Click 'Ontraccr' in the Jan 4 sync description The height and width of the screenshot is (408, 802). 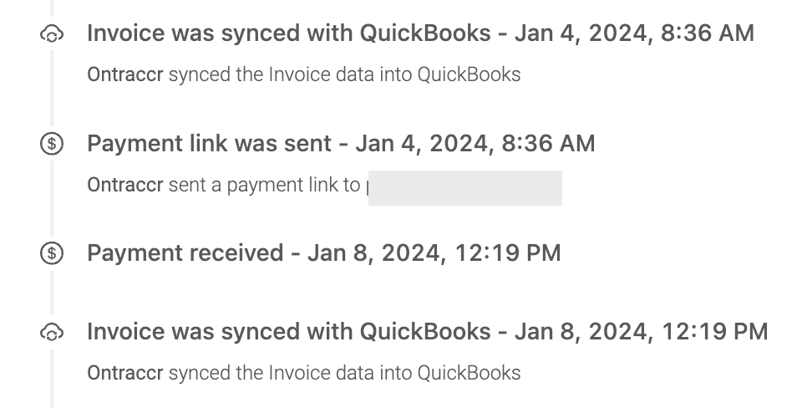[125, 74]
